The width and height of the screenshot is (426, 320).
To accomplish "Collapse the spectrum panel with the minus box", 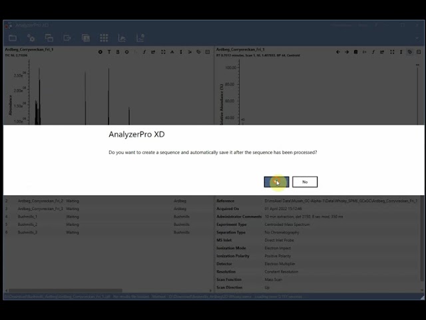I will (419, 52).
